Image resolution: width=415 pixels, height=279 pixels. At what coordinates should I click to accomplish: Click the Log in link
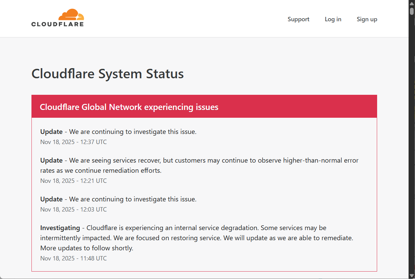pos(333,19)
